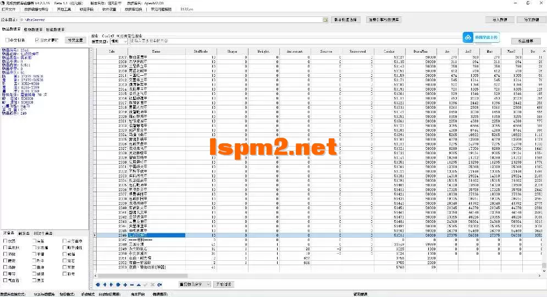Image resolution: width=547 pixels, height=297 pixels.
Task: Toggle unchecked checkbox left of 分类总量 button
Action: (x=7, y=40)
